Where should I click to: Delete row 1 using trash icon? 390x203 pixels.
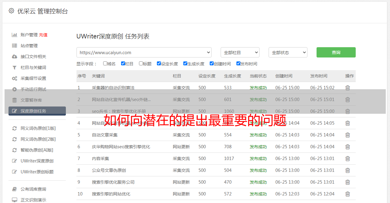pyautogui.click(x=348, y=88)
